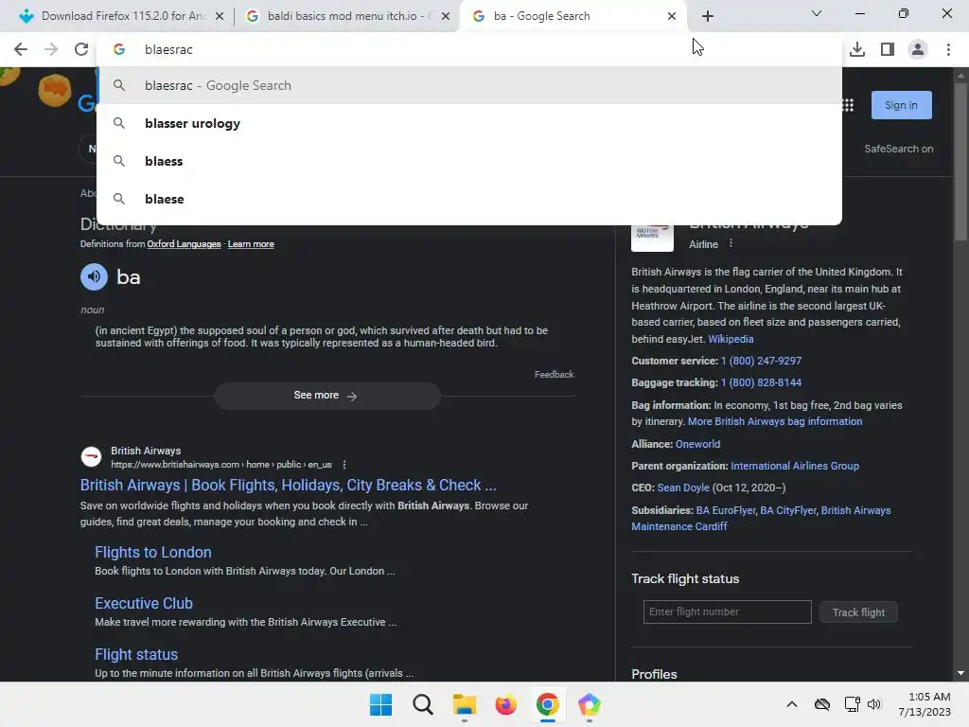Click the volume tray icon

point(873,704)
